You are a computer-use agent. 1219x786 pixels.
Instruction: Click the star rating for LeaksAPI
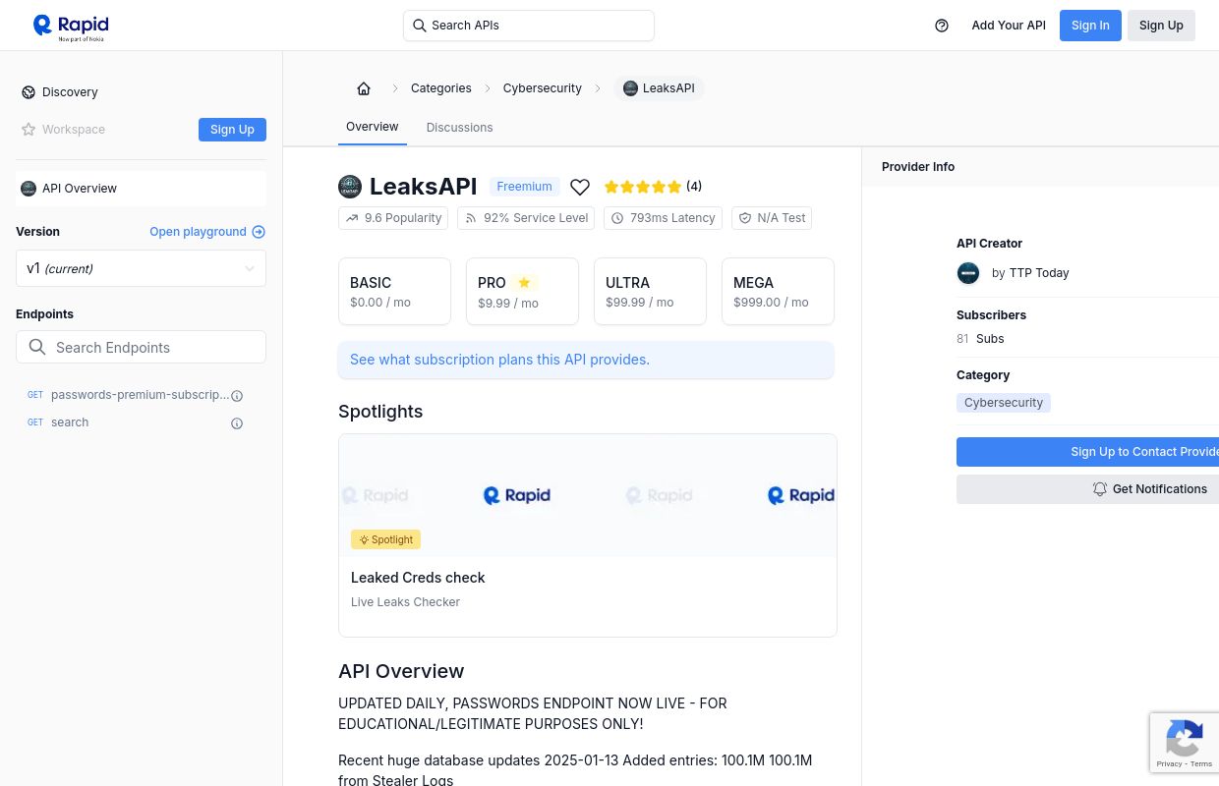[643, 187]
